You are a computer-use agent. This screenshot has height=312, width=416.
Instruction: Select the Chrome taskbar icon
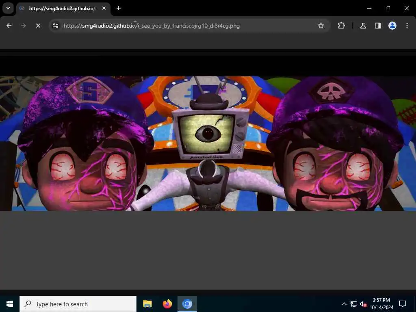coord(187,304)
